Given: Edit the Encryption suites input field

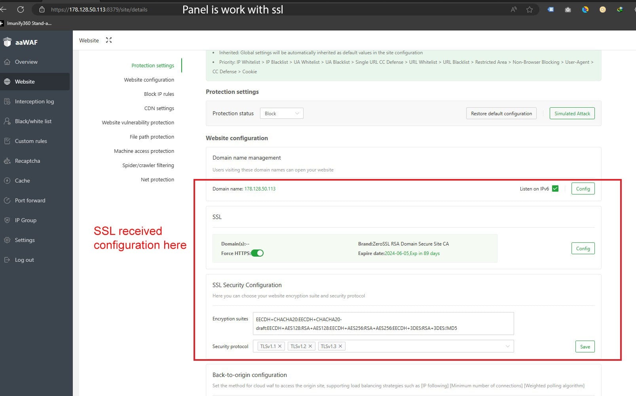Looking at the screenshot, I should 383,324.
